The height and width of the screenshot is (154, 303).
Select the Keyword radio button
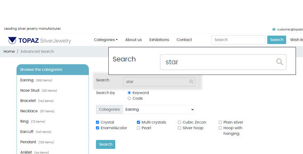pyautogui.click(x=129, y=93)
